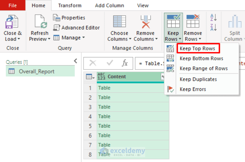Viewport: 245px width, 162px height.
Task: Confirm formula with the checkmark icon
Action: coord(109,63)
